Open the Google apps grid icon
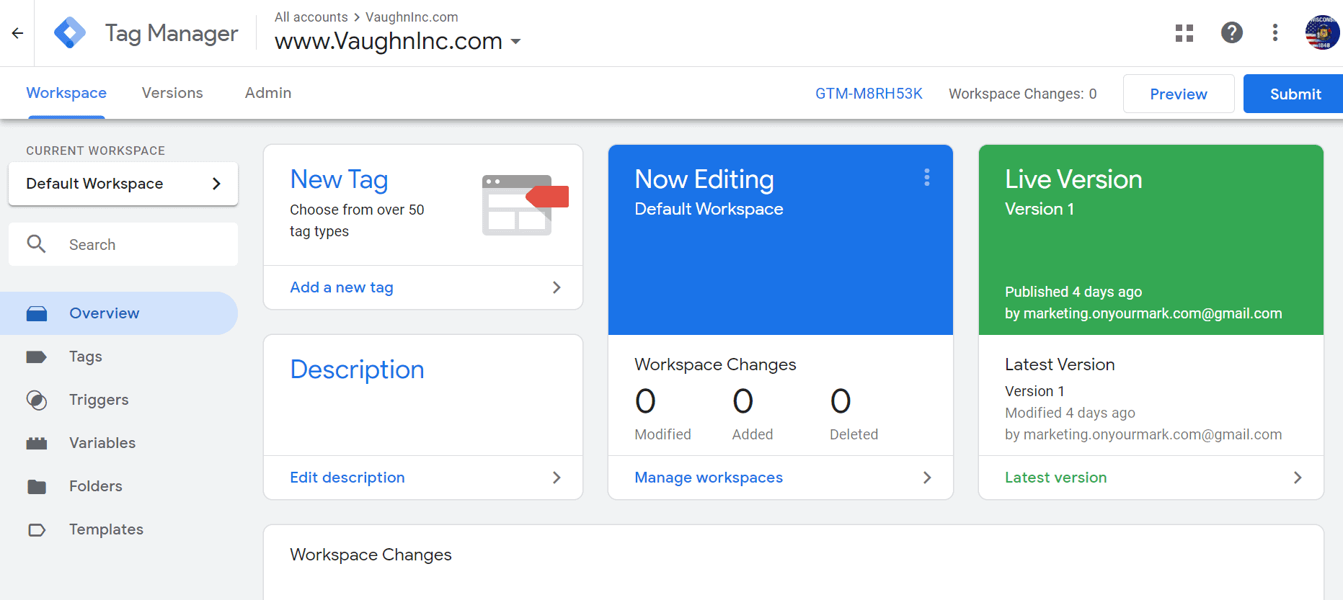The image size is (1343, 600). 1184,33
